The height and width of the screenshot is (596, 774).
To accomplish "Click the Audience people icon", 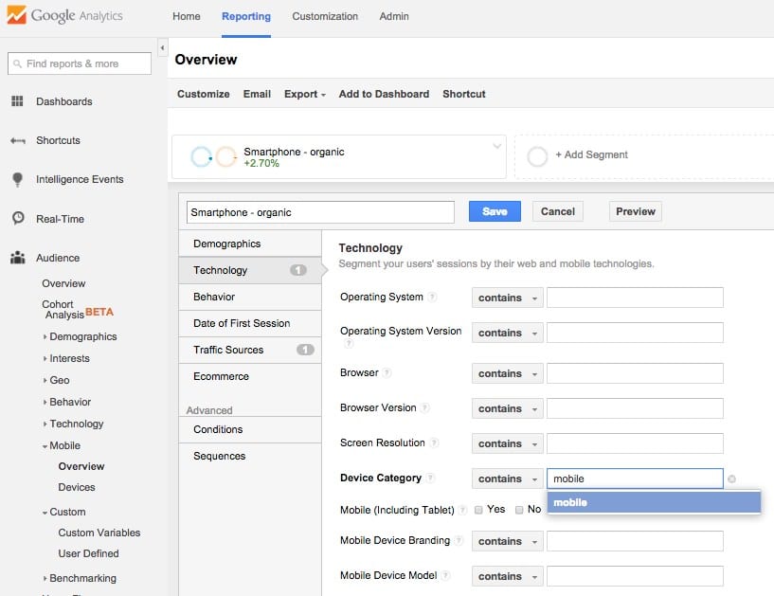I will pos(17,258).
